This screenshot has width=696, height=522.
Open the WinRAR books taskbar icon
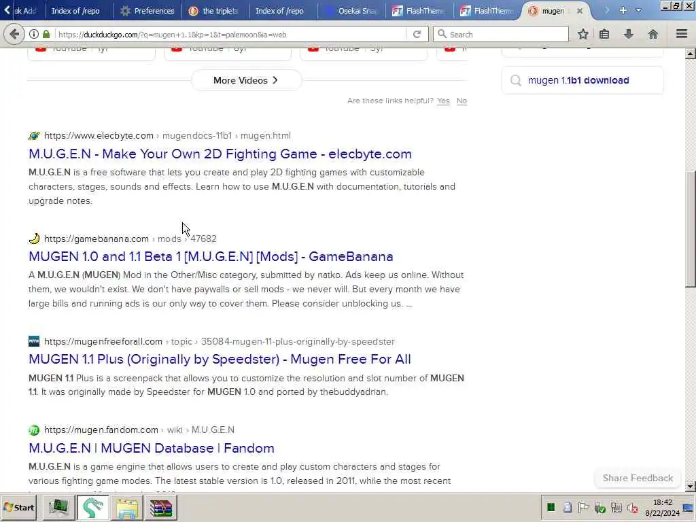160,507
